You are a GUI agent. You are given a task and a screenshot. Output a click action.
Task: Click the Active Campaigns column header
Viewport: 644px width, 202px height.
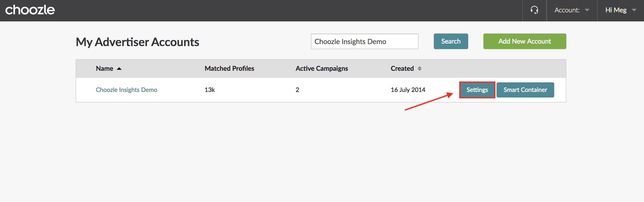[322, 69]
